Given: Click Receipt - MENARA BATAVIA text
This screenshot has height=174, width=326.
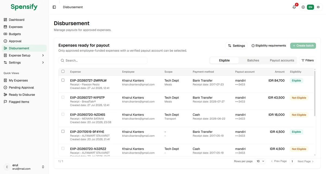Looking at the screenshot, I should [x=87, y=119].
